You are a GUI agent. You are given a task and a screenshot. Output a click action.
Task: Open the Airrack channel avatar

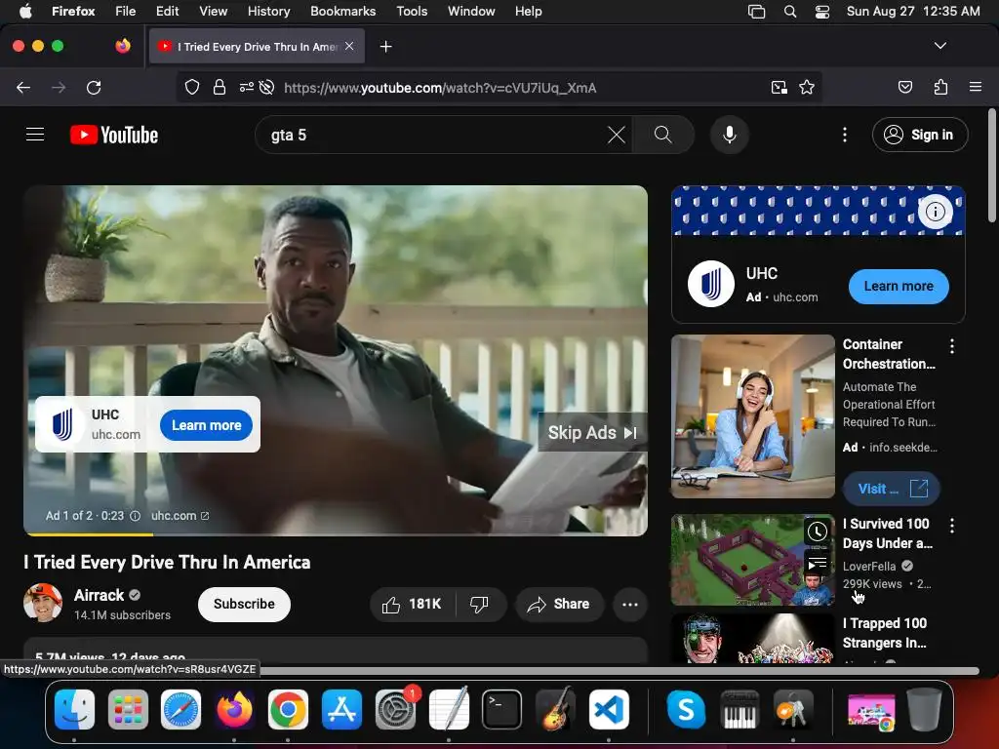click(x=43, y=603)
